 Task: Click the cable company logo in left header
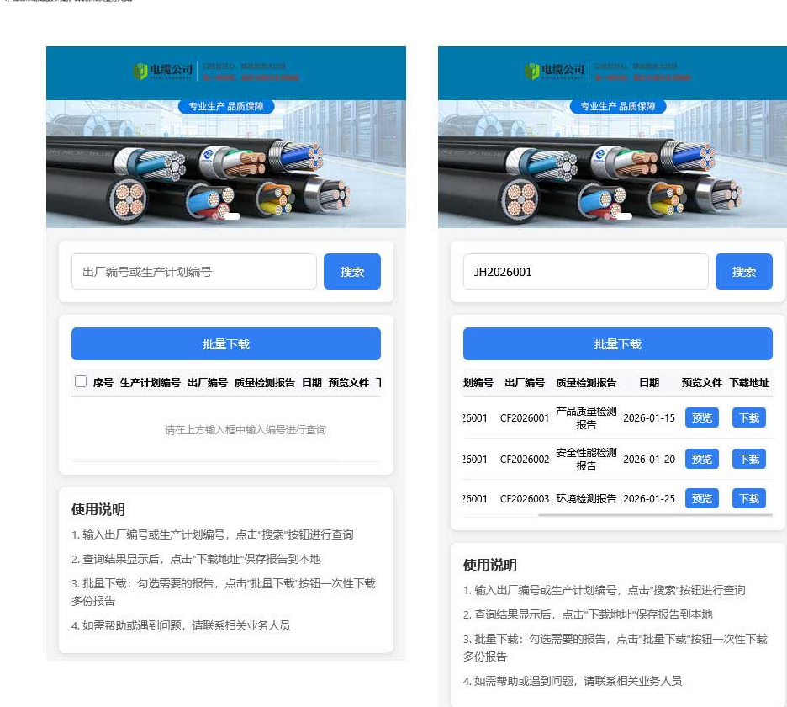pos(163,71)
